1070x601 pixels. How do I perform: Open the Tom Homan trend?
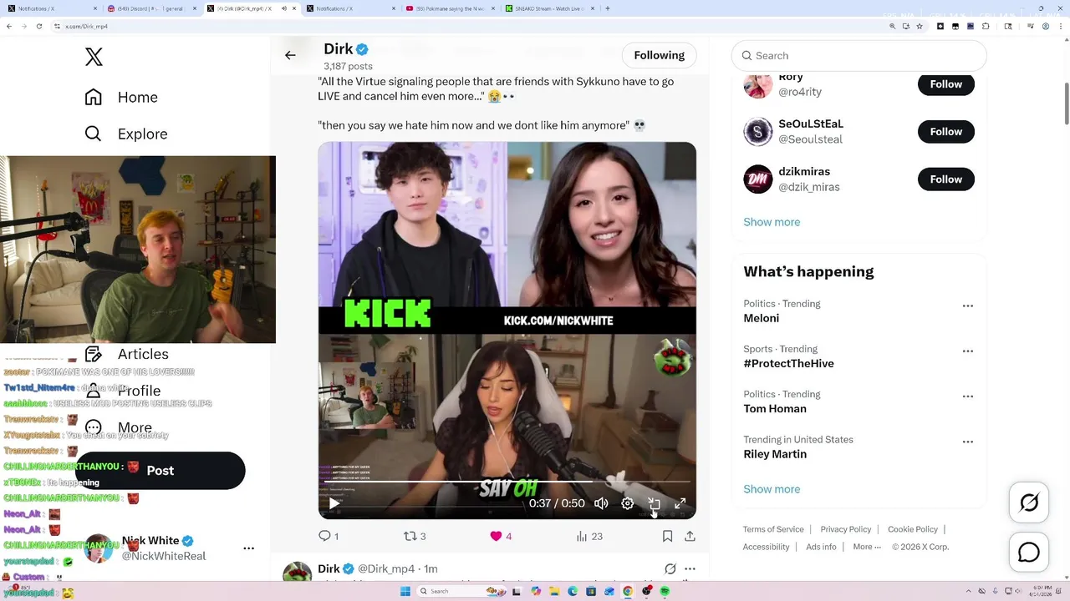point(775,408)
